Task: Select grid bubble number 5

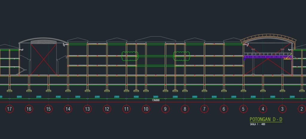Action: coord(243,109)
